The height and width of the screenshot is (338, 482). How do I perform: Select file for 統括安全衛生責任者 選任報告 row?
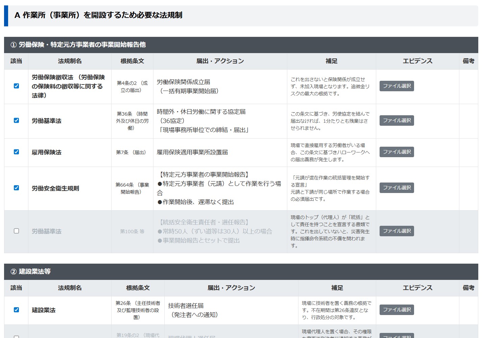coord(396,231)
